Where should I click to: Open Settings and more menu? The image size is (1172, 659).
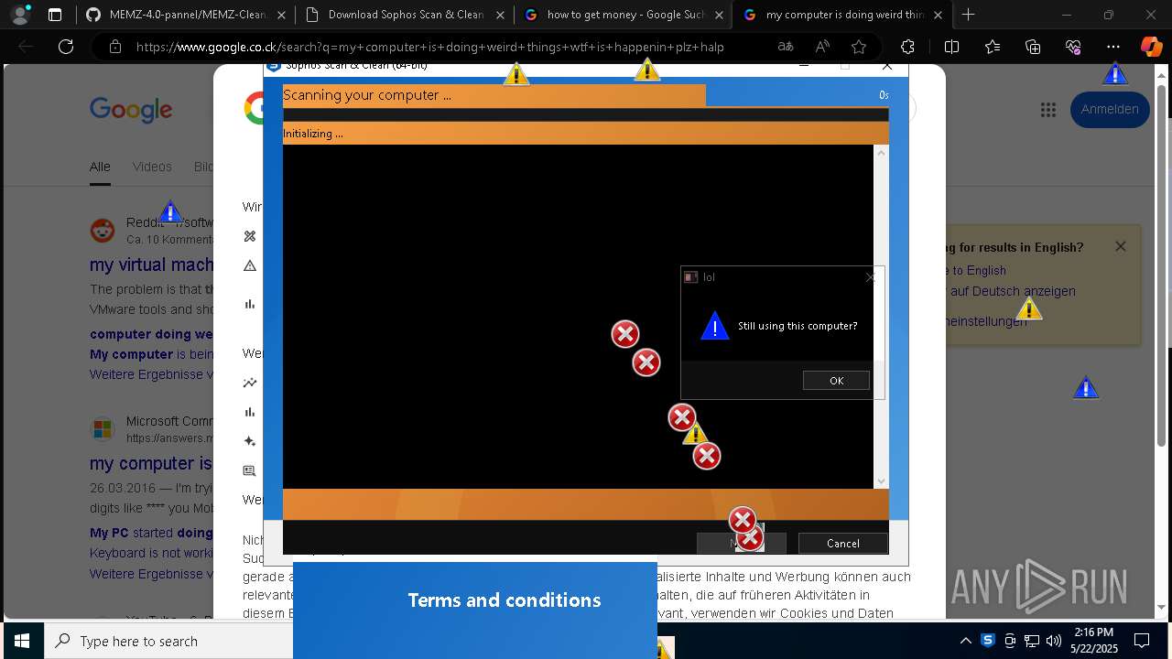pos(1113,47)
